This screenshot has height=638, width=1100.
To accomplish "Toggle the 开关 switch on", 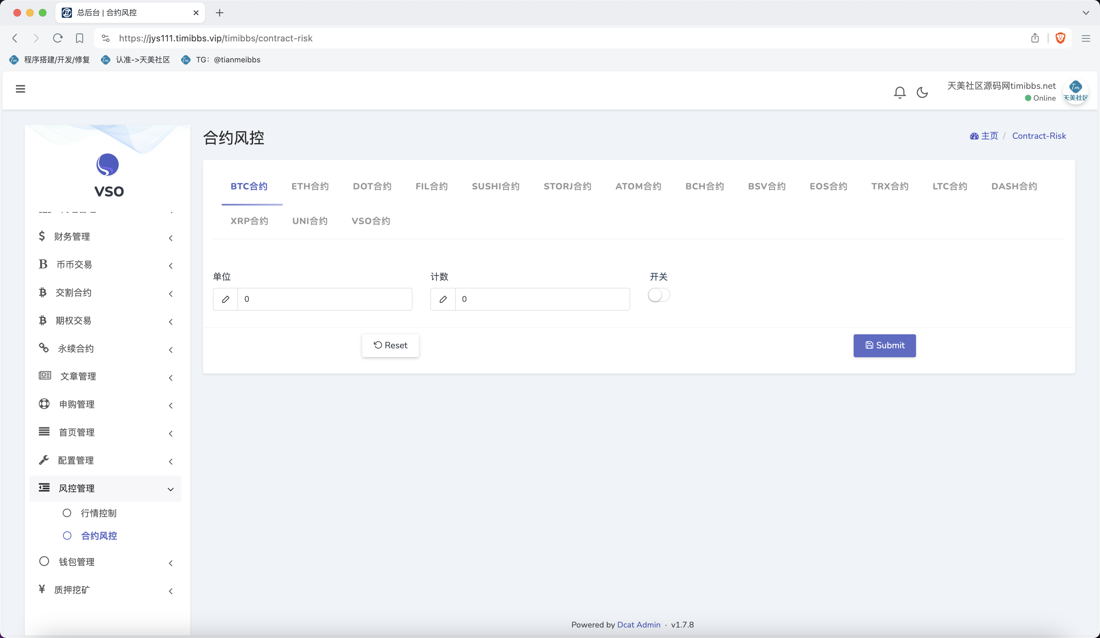I will (659, 295).
